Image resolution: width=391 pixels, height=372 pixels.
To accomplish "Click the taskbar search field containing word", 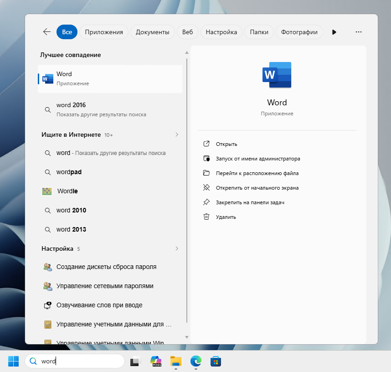I will pos(75,361).
